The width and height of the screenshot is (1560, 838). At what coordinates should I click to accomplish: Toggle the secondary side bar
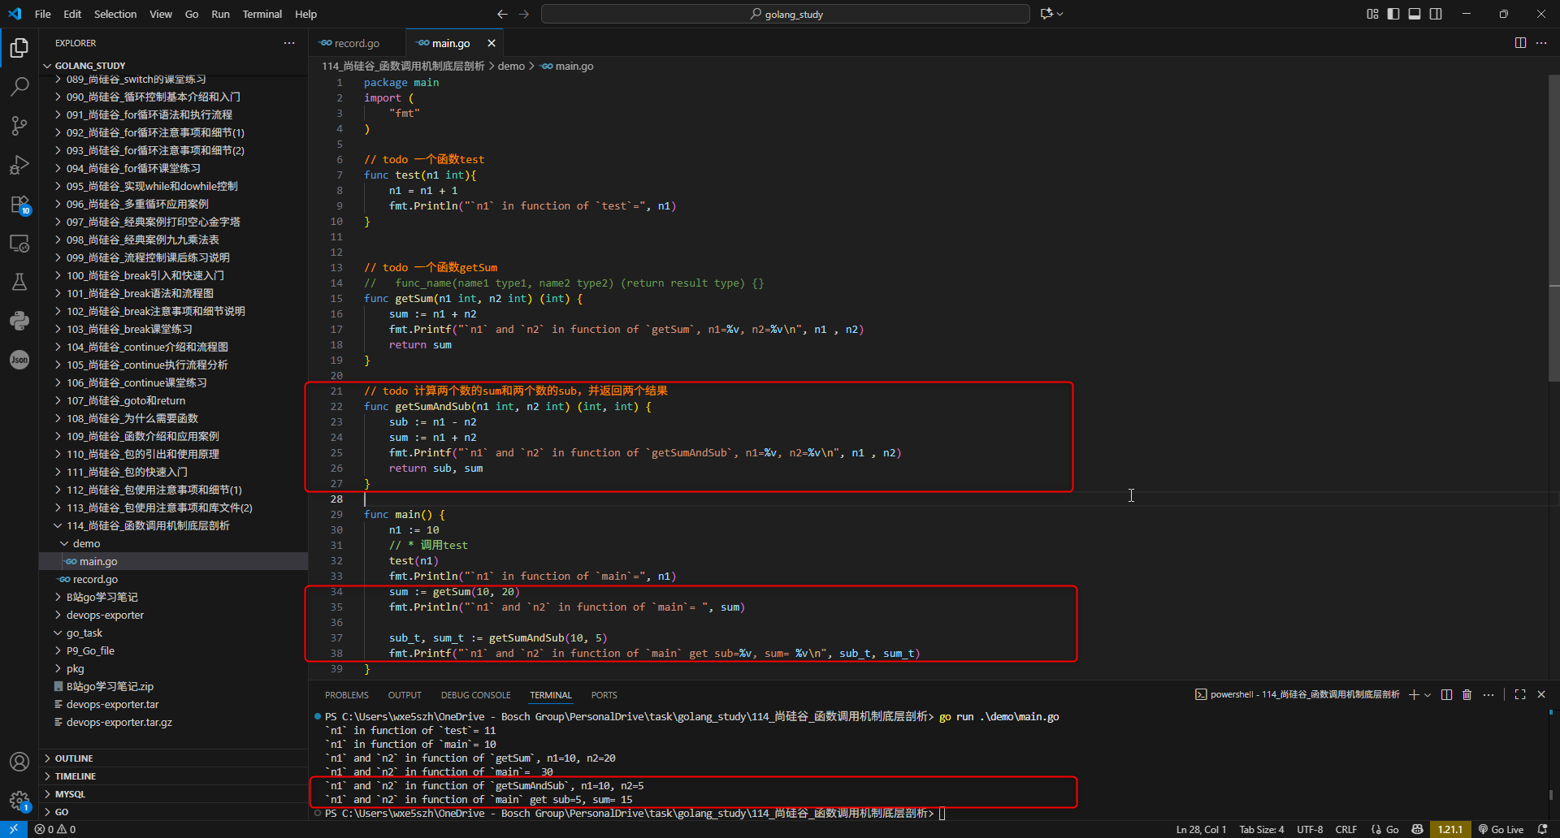point(1436,14)
